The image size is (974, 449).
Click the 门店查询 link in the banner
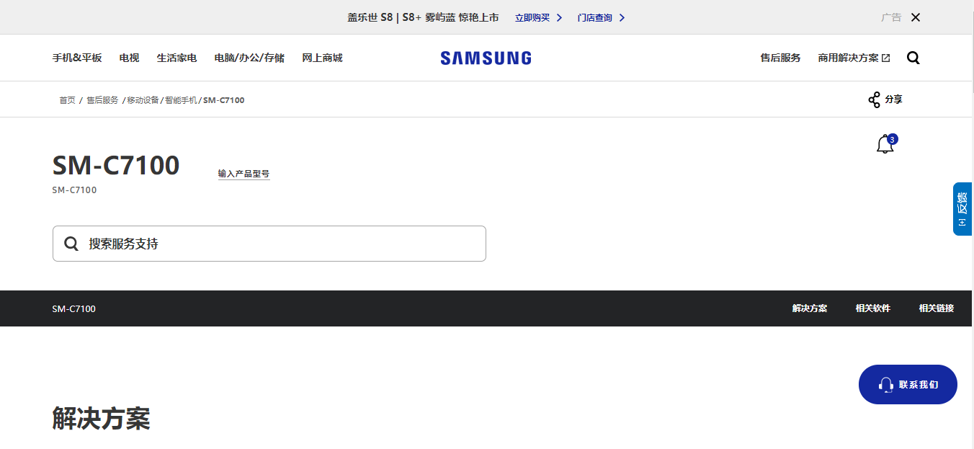pyautogui.click(x=595, y=17)
